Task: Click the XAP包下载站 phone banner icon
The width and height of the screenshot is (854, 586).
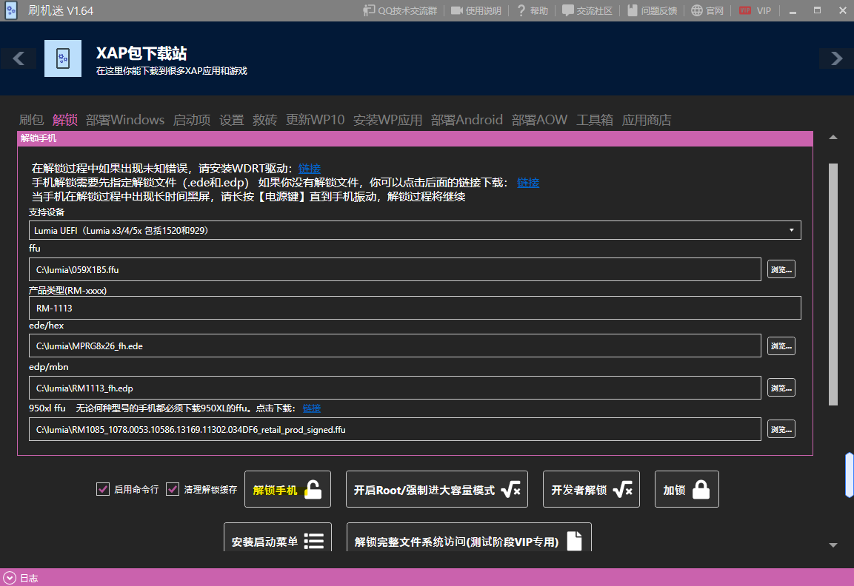Action: [63, 58]
